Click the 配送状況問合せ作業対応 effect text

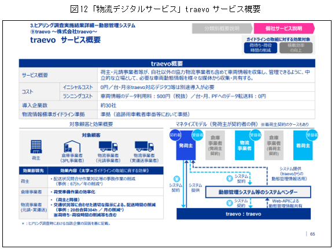(93, 181)
